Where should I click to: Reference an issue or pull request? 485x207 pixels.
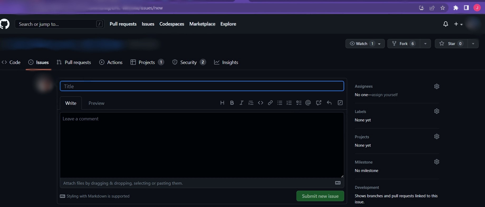[319, 103]
